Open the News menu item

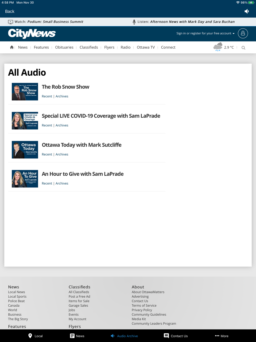[23, 47]
